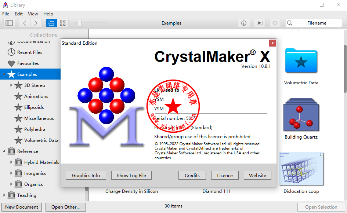Expand the Teaching tree arrow

click(x=4, y=195)
